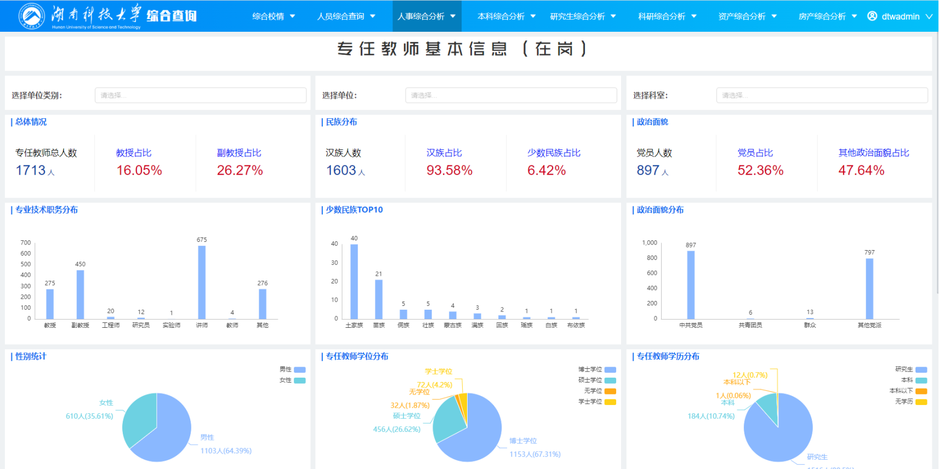Click the 本科综合分析 dropdown arrow
Viewport: 939px width, 469px height.
pyautogui.click(x=533, y=16)
